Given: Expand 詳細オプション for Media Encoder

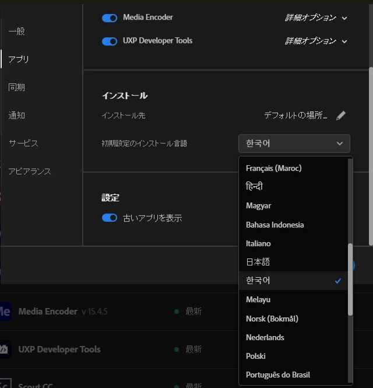Looking at the screenshot, I should coord(316,18).
